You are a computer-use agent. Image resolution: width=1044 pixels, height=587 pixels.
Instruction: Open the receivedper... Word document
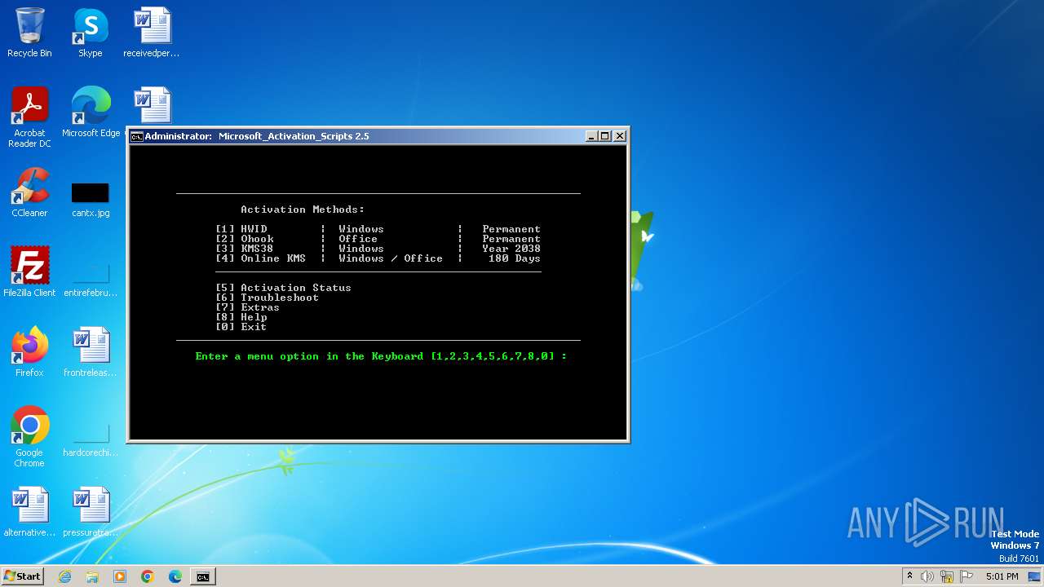pos(152,33)
